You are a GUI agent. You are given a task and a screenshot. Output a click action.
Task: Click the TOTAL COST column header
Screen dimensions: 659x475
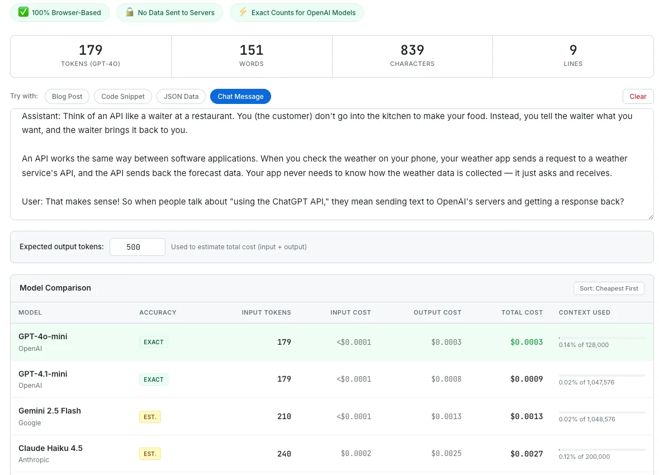pos(522,312)
